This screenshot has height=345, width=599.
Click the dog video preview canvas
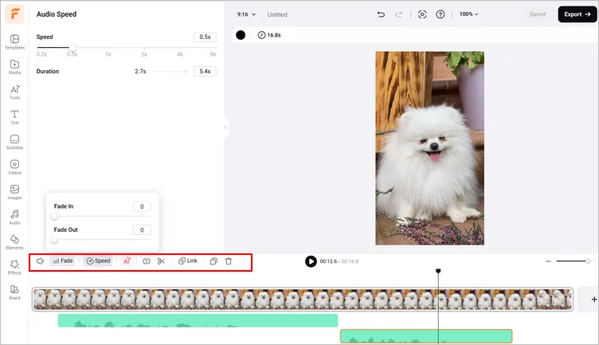click(x=430, y=148)
